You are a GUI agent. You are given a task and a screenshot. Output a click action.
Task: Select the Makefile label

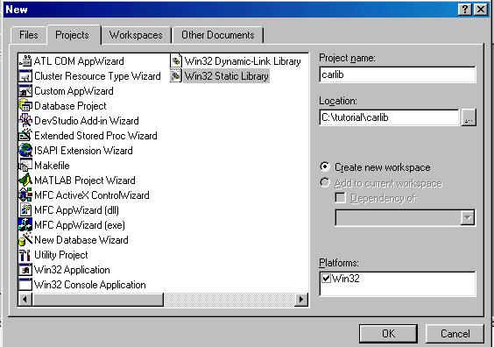point(52,165)
